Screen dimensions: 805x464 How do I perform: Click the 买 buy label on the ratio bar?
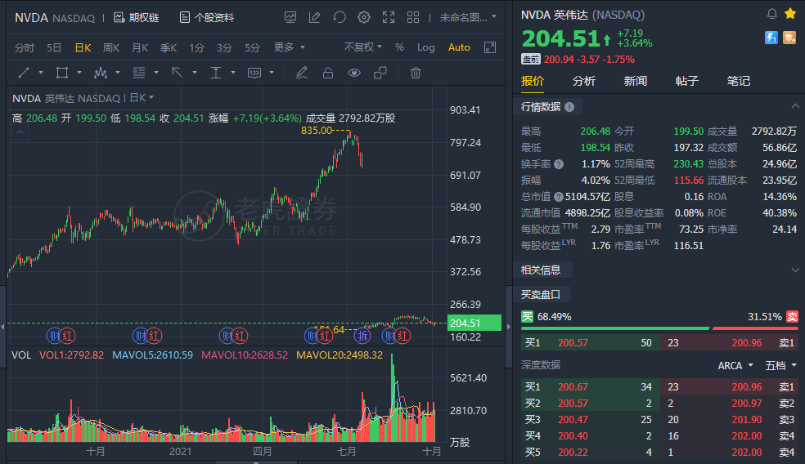pyautogui.click(x=527, y=317)
